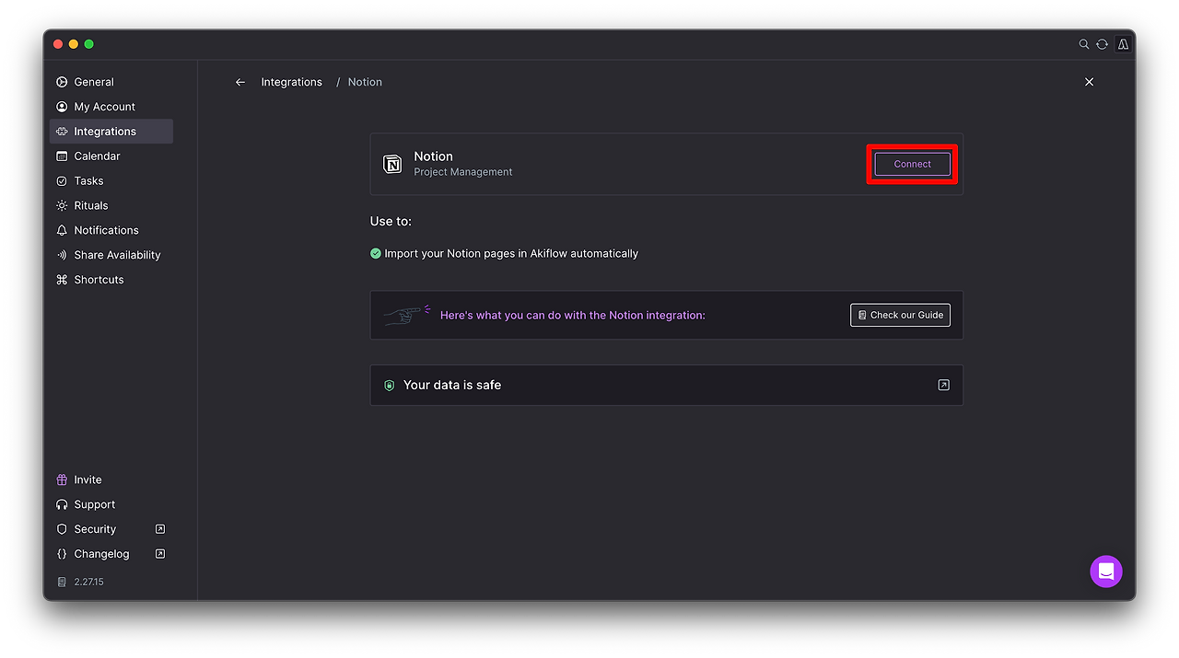
Task: Open the Changelog page
Action: 111,554
